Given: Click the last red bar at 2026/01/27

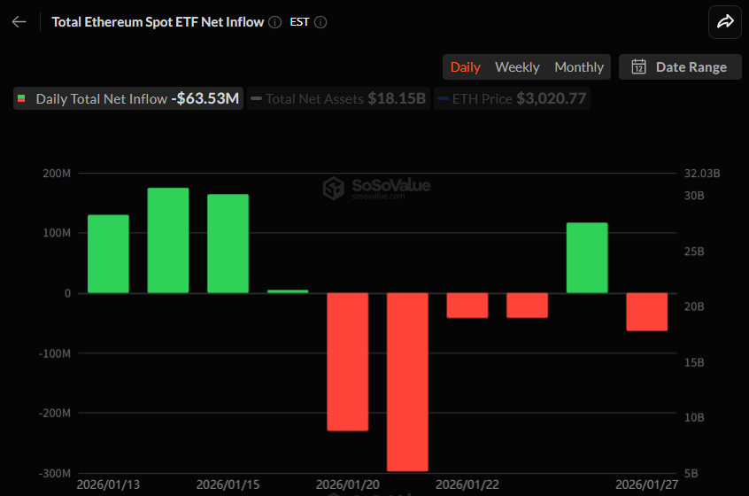Looking at the screenshot, I should [647, 312].
